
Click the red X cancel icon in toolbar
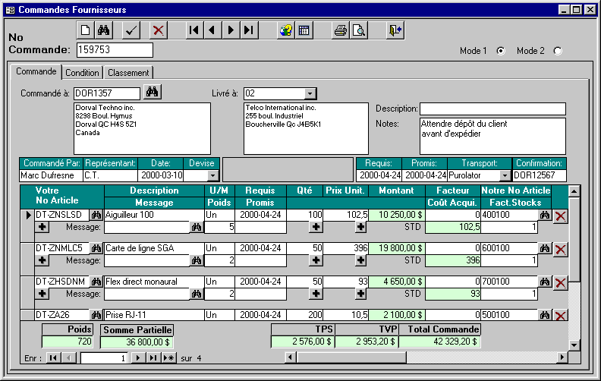pos(159,30)
